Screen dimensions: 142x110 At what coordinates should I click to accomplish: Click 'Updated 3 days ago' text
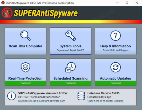(x=99, y=97)
